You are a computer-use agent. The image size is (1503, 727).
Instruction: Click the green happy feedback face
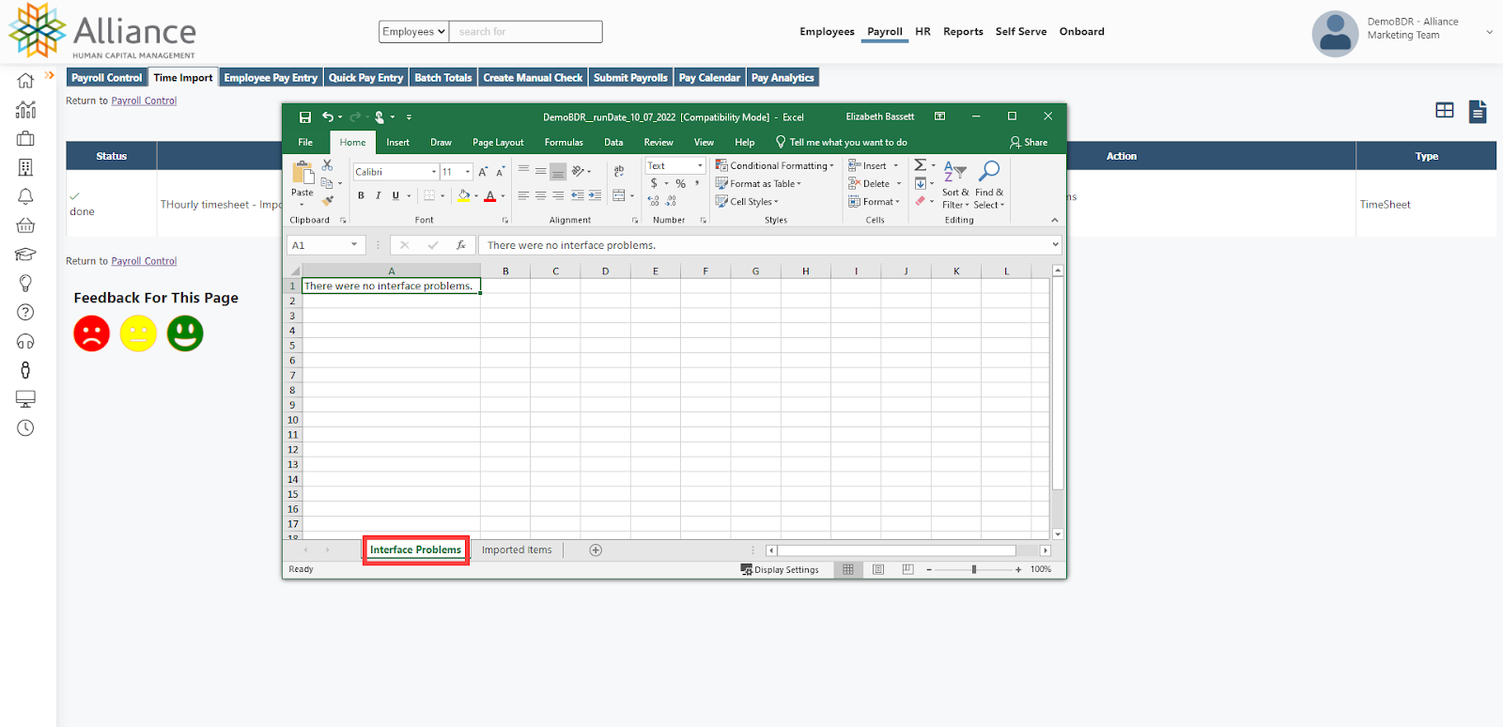[x=185, y=333]
